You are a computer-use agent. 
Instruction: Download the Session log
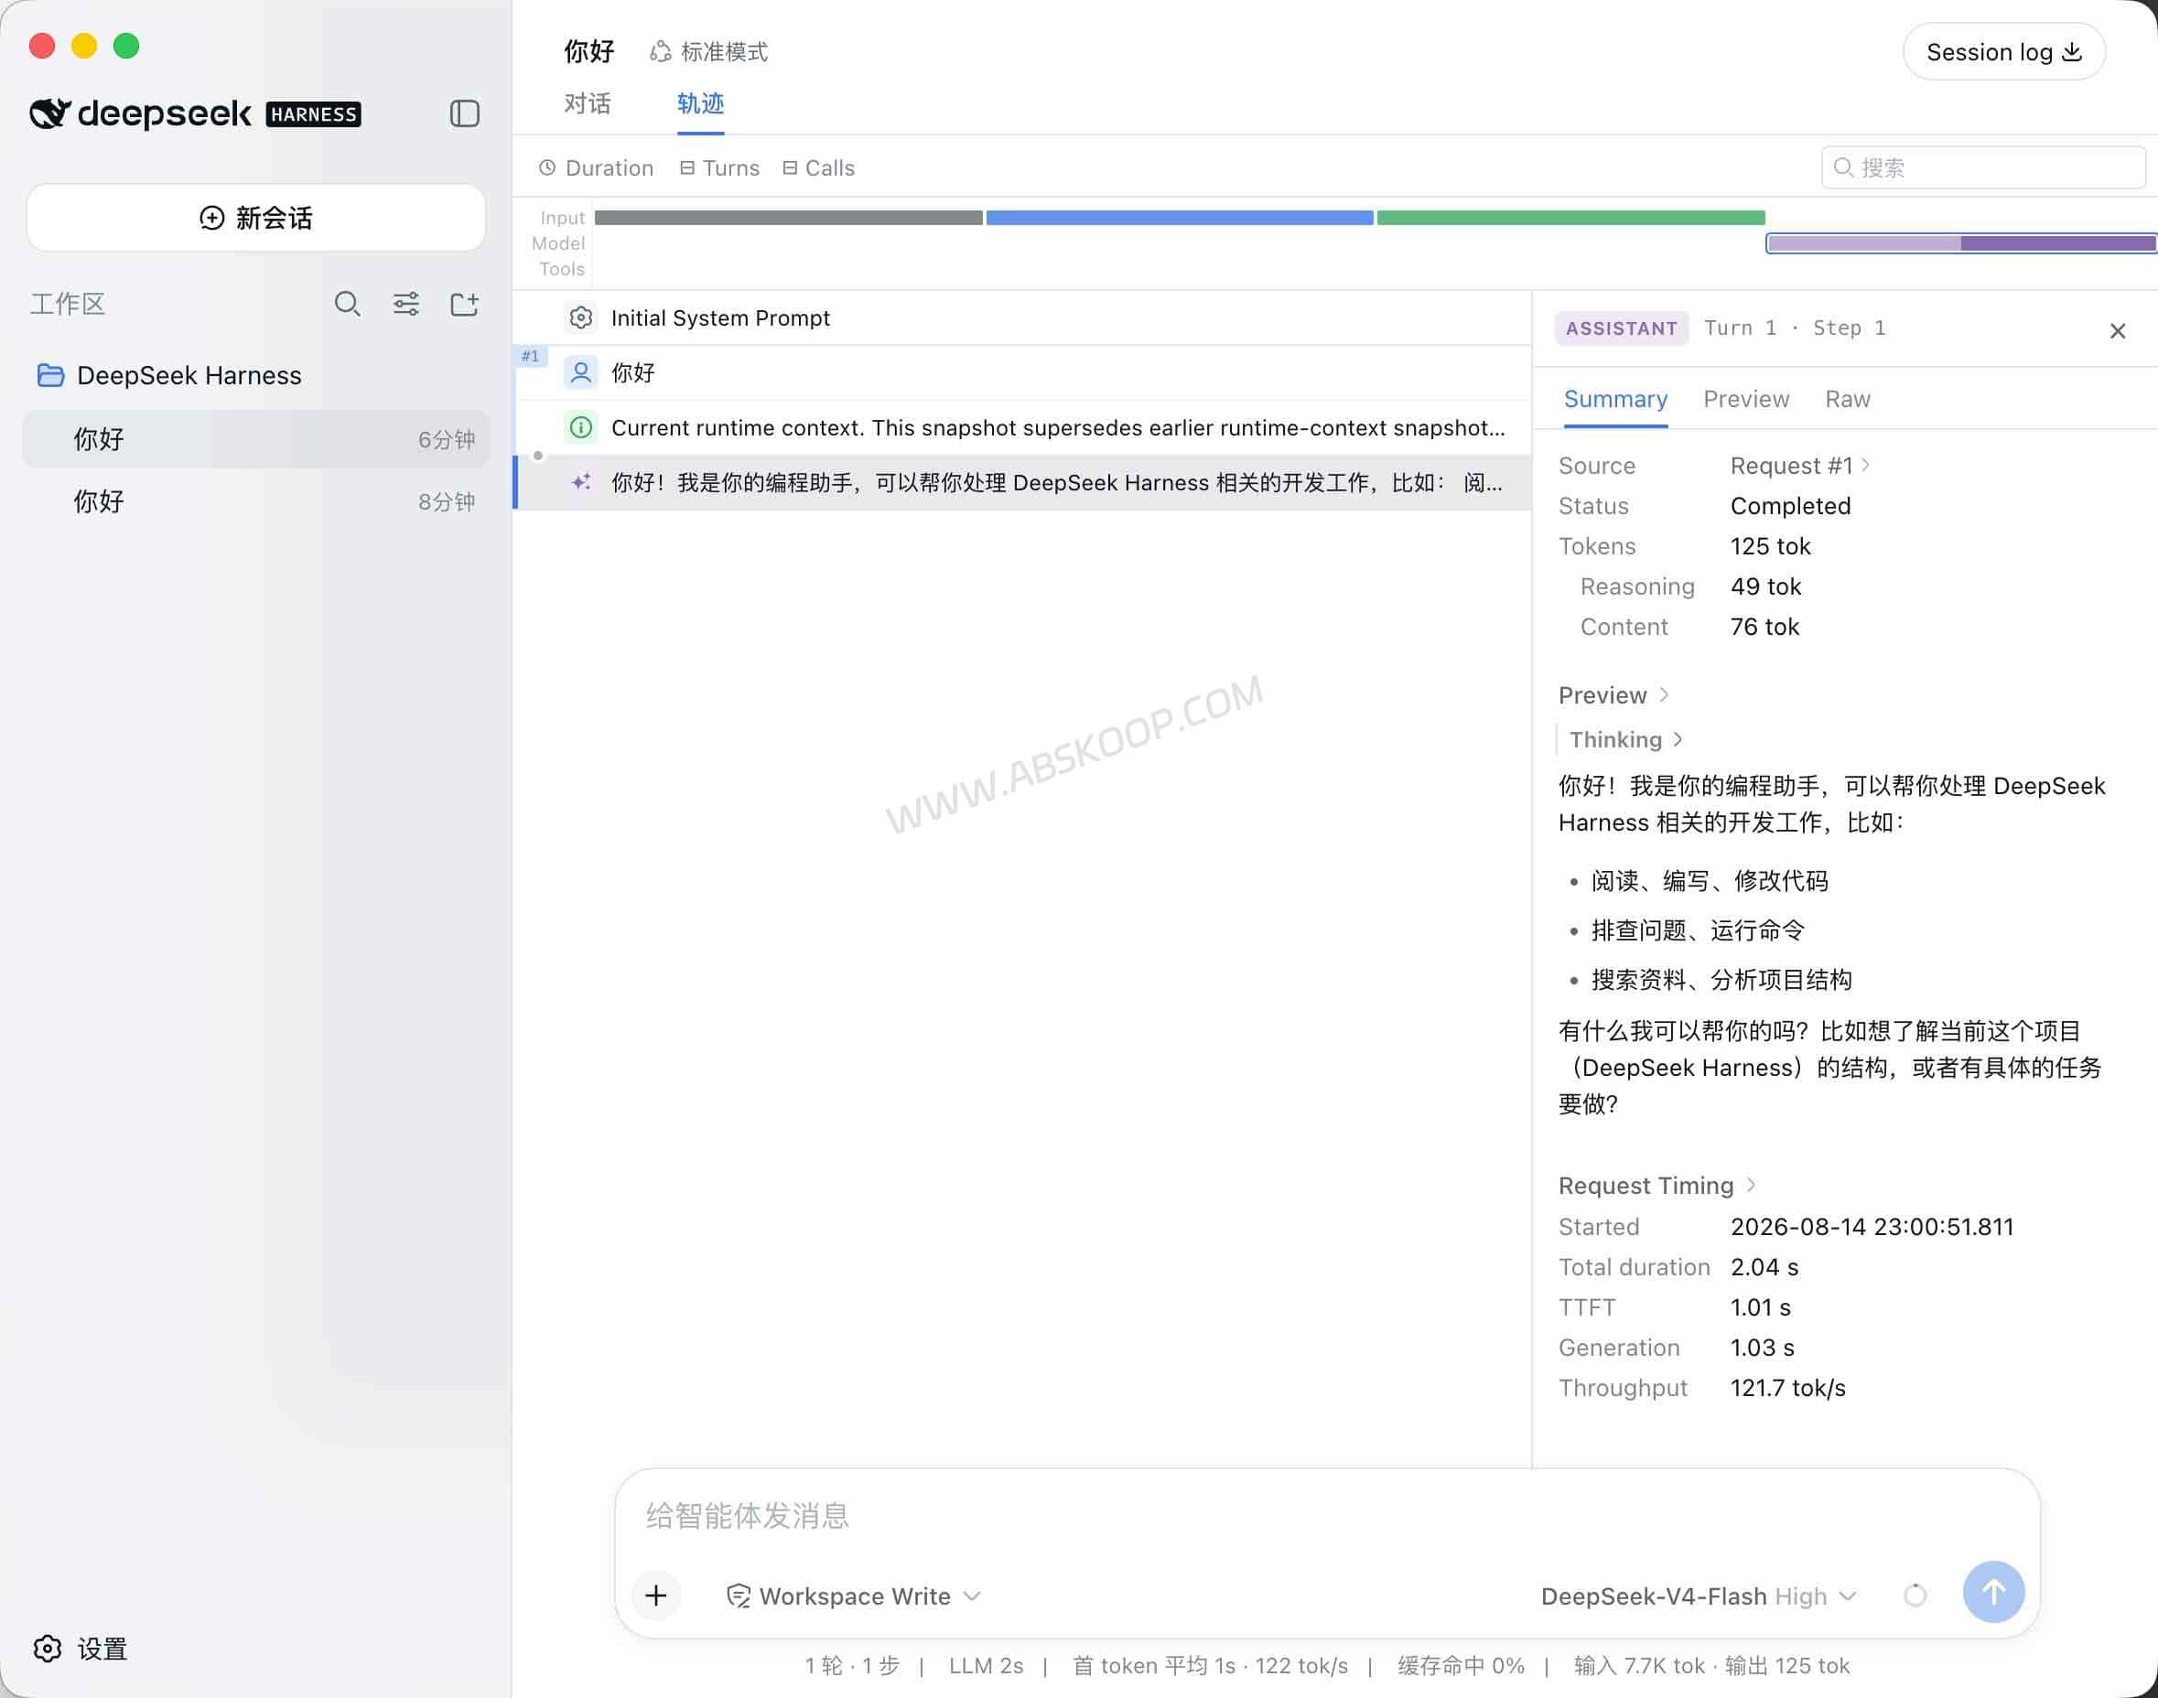tap(2004, 52)
